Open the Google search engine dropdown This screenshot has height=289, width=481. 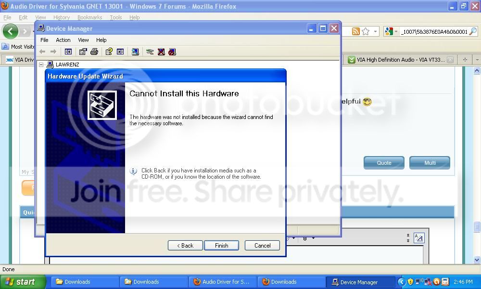391,31
